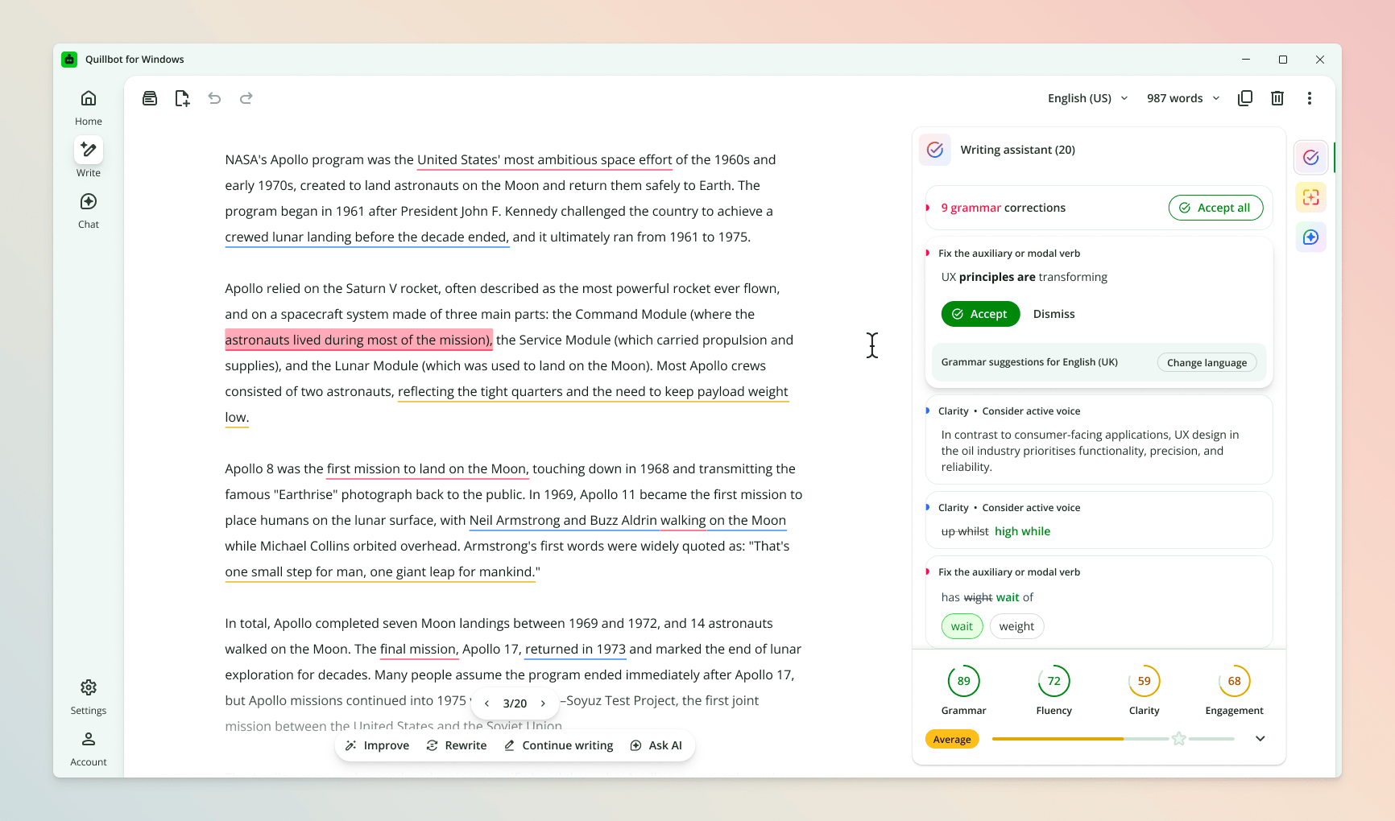Click the Fluency score 72 circle
Viewport: 1395px width, 821px height.
(x=1054, y=681)
